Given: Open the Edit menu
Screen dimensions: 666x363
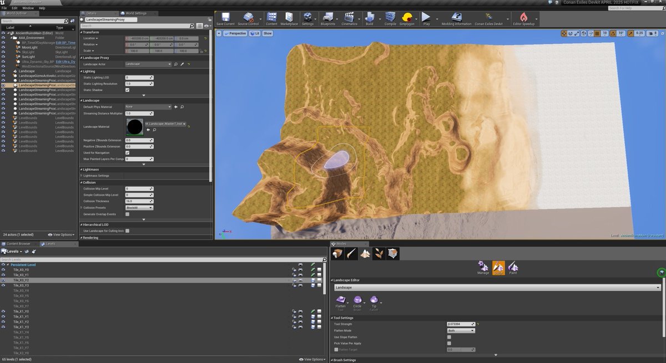Looking at the screenshot, I should pos(14,8).
